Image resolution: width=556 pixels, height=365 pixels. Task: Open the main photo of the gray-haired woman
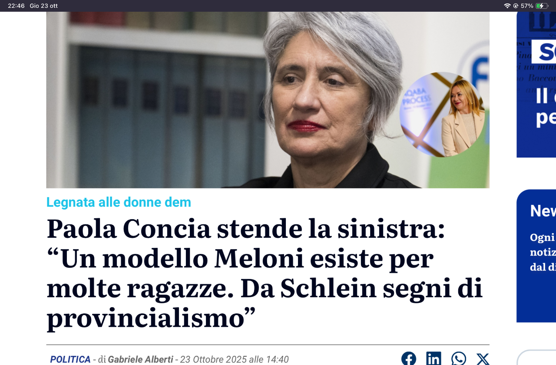tap(268, 100)
